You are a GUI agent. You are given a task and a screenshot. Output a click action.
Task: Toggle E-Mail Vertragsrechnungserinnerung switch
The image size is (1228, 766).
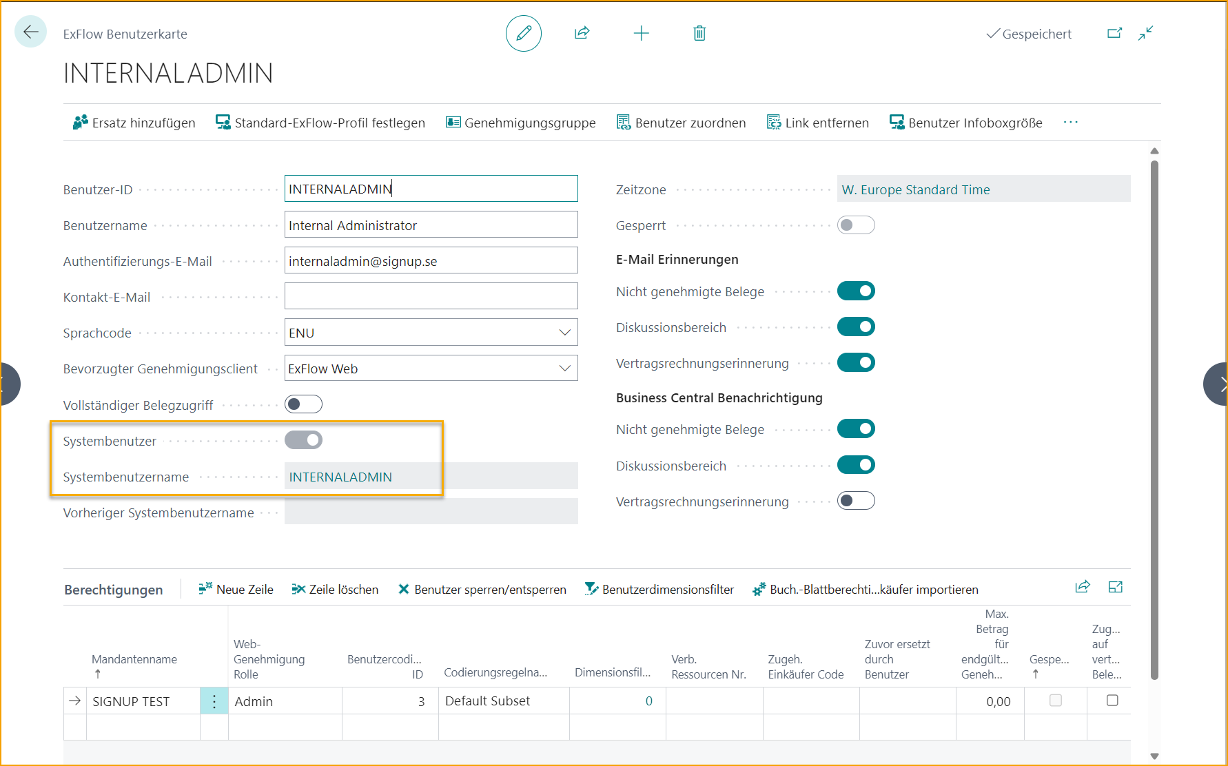856,363
